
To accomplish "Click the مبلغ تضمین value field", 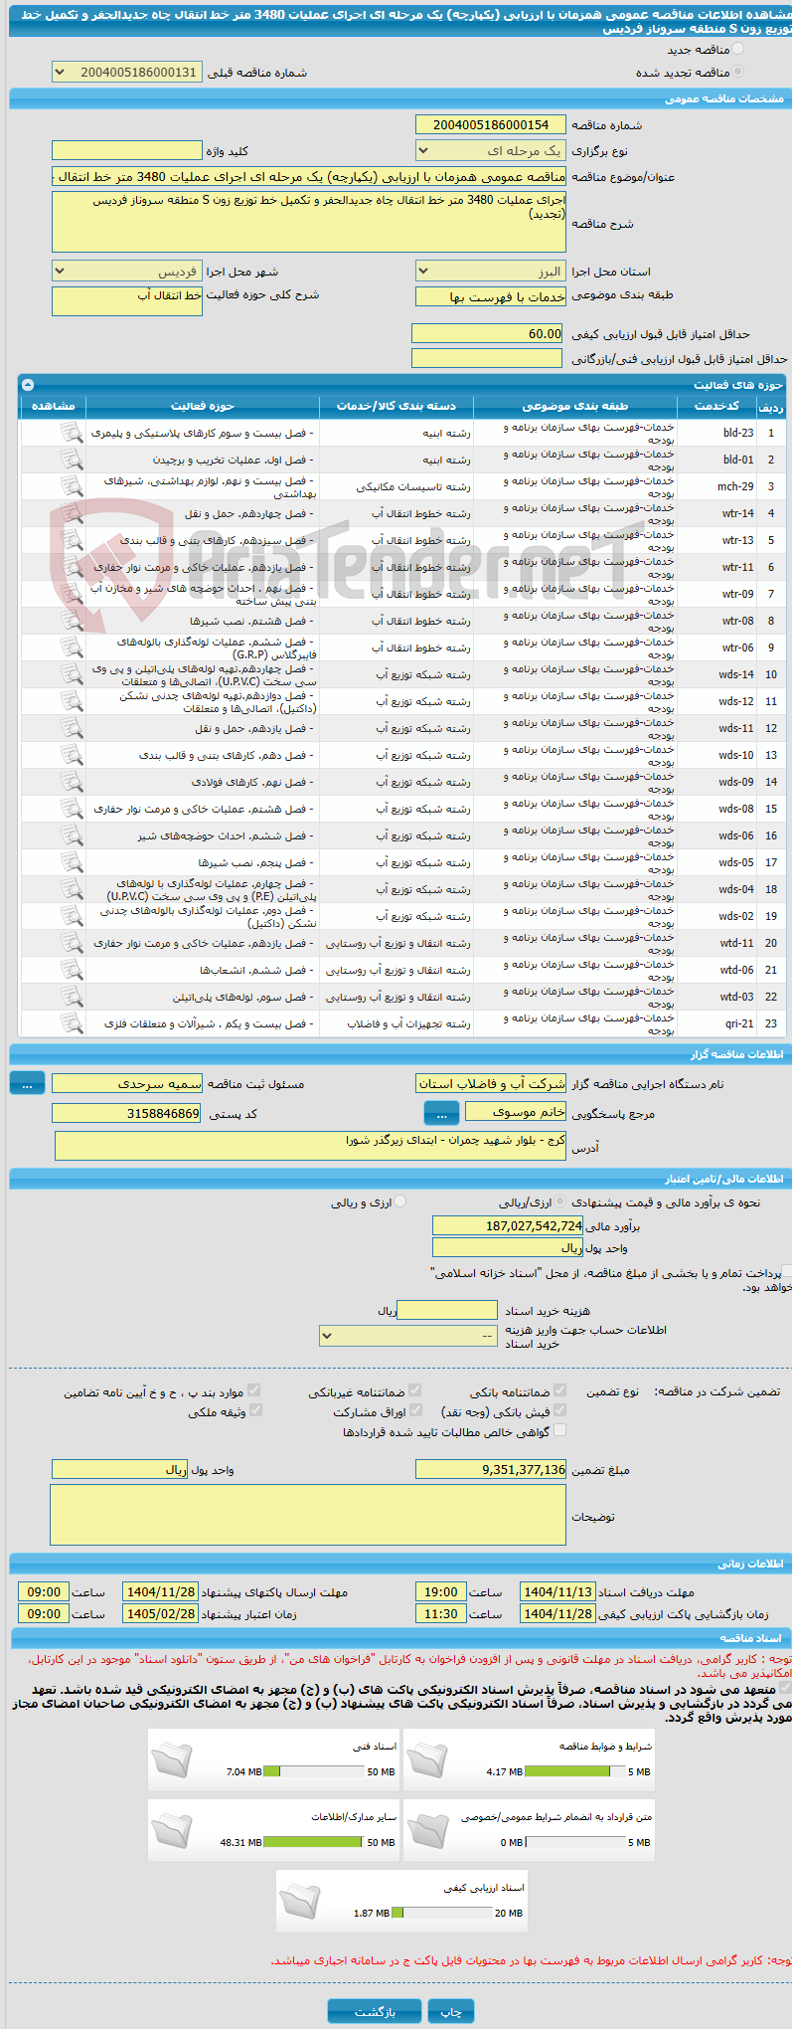I will point(491,1469).
